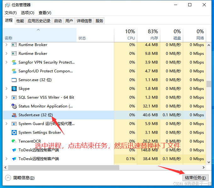
Task: Switch to the 服务 tab
Action: 99,21
